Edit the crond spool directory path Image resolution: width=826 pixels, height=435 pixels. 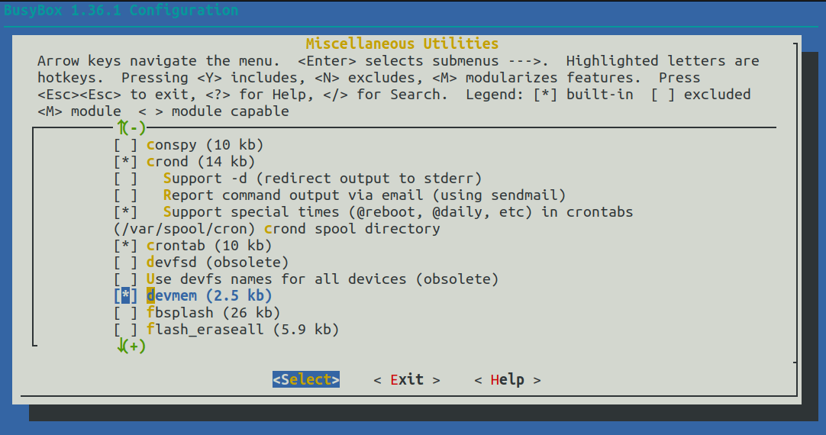pyautogui.click(x=276, y=229)
